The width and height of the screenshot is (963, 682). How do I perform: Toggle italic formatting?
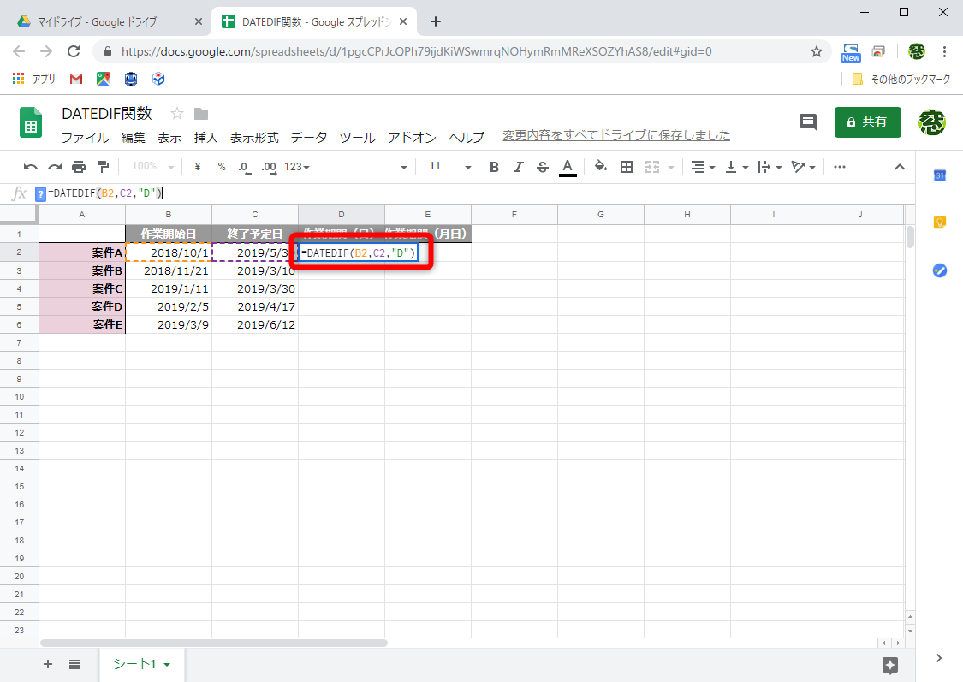(518, 166)
